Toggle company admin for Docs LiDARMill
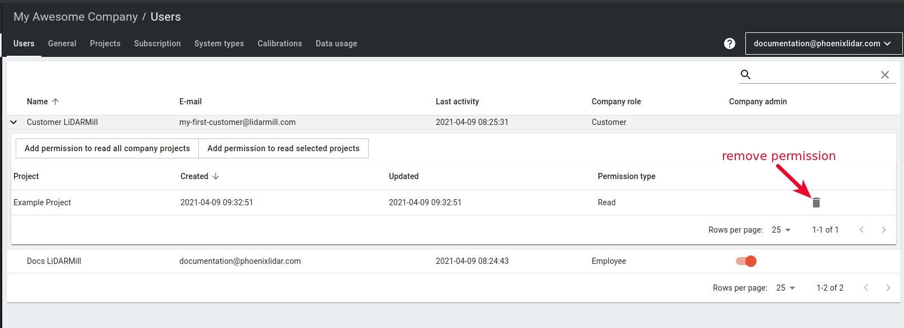The height and width of the screenshot is (328, 904). (746, 261)
